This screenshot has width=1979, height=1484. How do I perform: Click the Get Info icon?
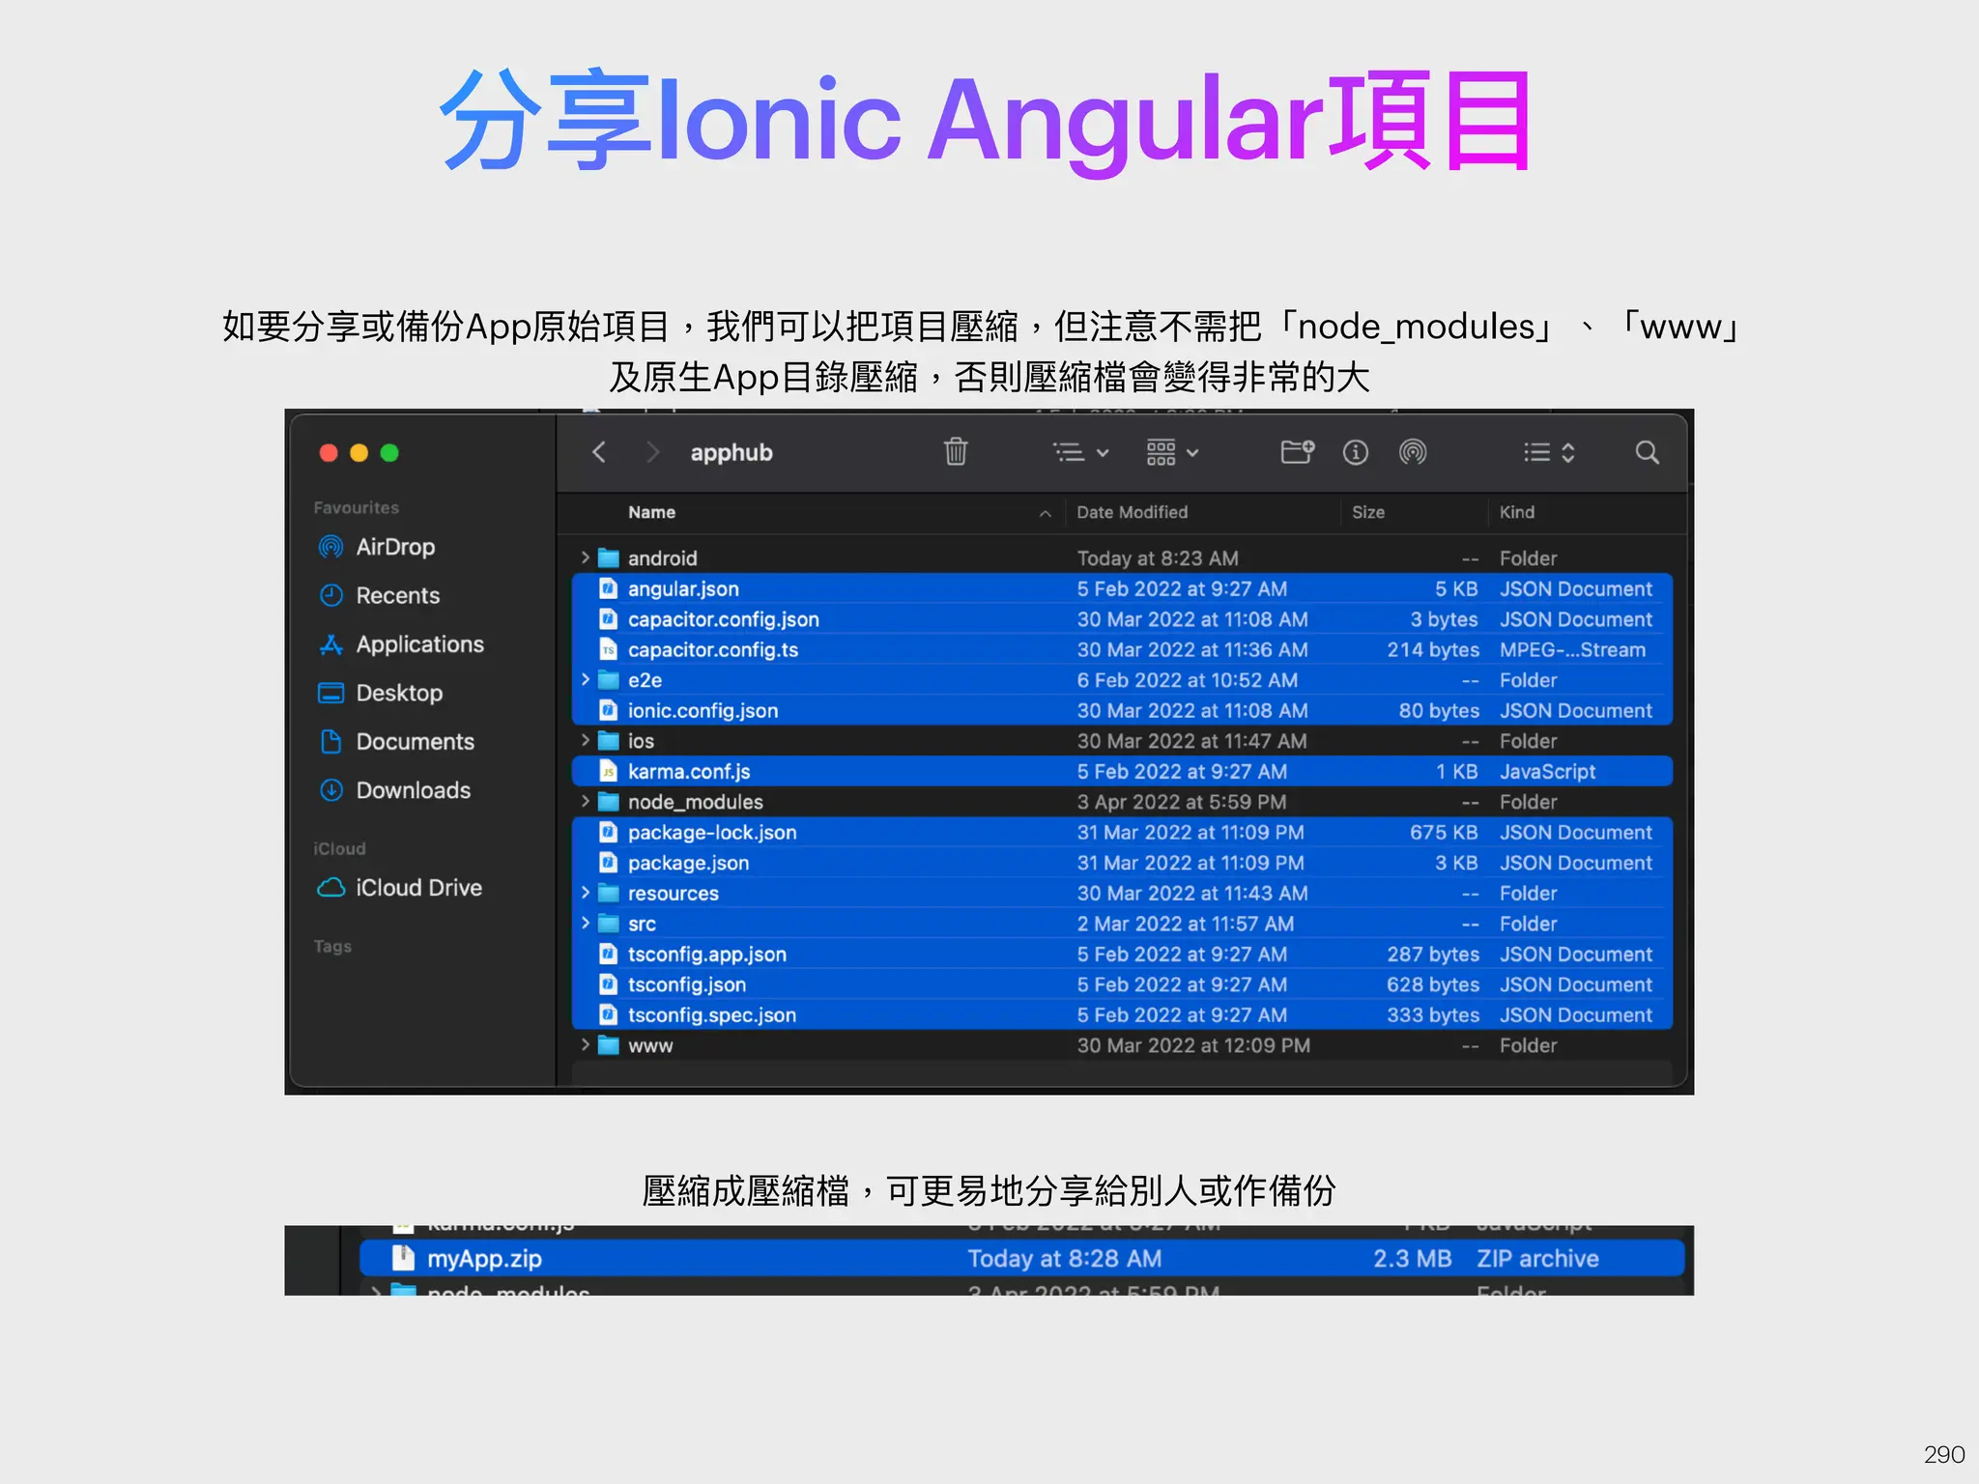(x=1356, y=452)
